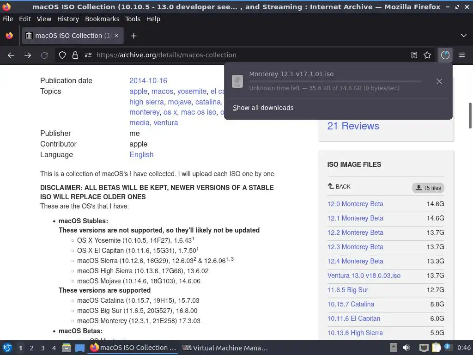Open the taskbar start menu icon
Viewport: 473px width, 355px height.
[7, 348]
